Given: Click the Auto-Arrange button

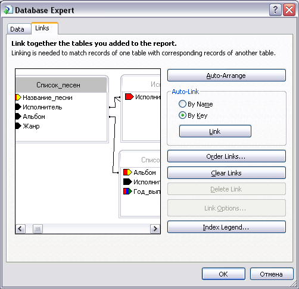Looking at the screenshot, I should pos(226,76).
